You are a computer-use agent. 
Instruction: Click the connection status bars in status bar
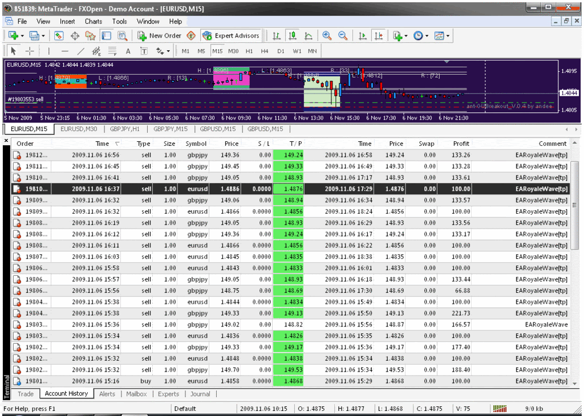(500, 409)
